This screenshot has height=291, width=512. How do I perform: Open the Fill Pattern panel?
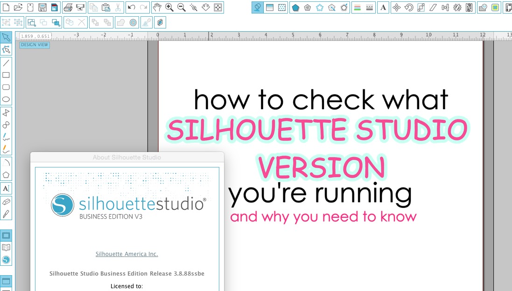(x=282, y=7)
